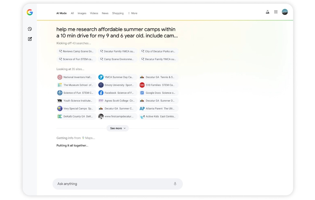Image resolution: width=315 pixels, height=200 pixels.
Task: Click the 'Putting it all together...' text
Action: 72,146
